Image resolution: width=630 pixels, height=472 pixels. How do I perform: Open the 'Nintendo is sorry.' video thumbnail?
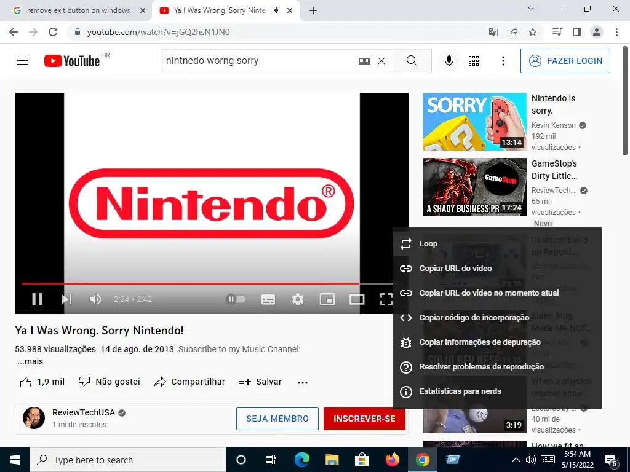click(475, 122)
